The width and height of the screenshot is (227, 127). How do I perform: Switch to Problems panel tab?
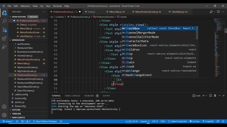coord(89,96)
